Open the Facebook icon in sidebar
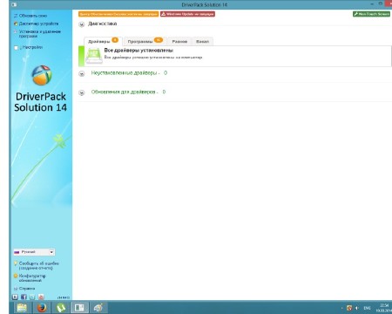 [24, 297]
